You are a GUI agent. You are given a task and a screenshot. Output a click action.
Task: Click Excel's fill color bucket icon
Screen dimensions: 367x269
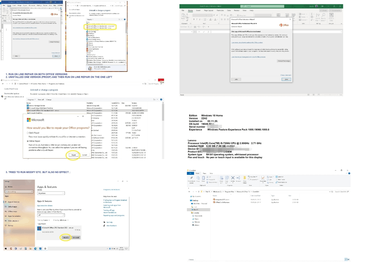pyautogui.click(x=210, y=19)
